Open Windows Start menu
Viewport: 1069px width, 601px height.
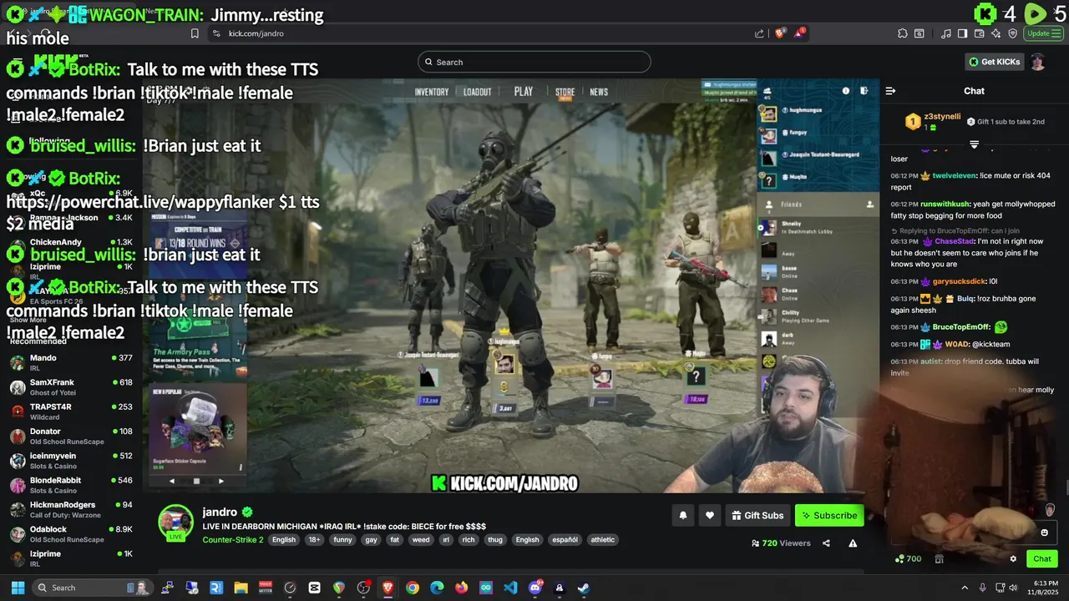[18, 588]
